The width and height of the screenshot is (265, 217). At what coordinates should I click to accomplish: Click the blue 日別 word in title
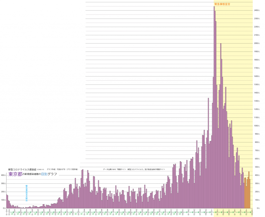pos(44,174)
